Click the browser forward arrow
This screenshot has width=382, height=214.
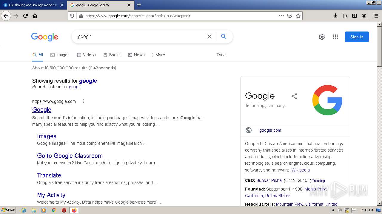(16, 16)
